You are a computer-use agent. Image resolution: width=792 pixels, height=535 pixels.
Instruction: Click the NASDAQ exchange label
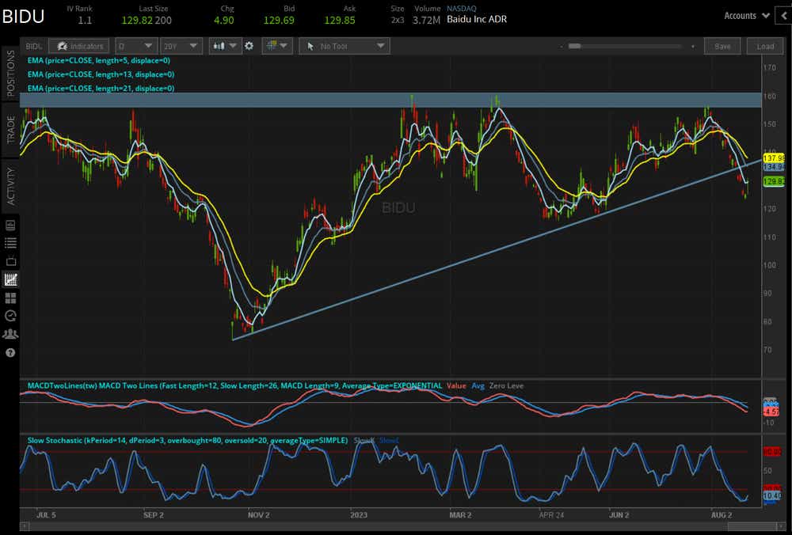tap(461, 9)
